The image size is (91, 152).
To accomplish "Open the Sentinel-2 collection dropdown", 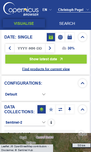I will pos(25,122).
